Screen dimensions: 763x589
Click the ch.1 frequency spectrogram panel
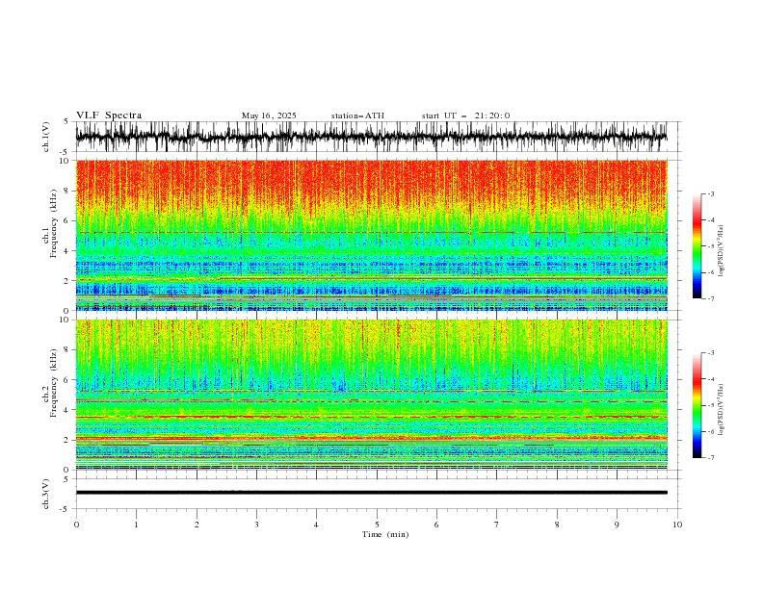371,235
